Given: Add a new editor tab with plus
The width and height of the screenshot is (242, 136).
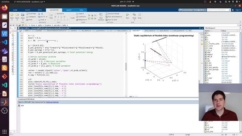Looking at the screenshot, I should (x=190, y=31).
